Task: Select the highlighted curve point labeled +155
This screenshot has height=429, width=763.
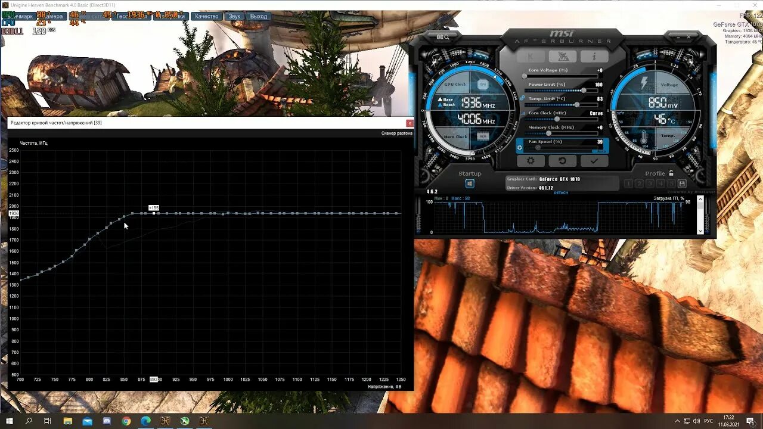Action: pos(154,213)
